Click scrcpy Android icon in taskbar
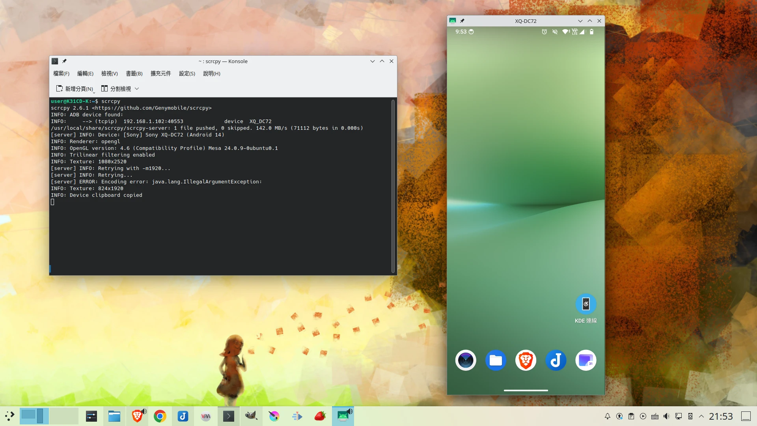757x426 pixels. pyautogui.click(x=343, y=416)
